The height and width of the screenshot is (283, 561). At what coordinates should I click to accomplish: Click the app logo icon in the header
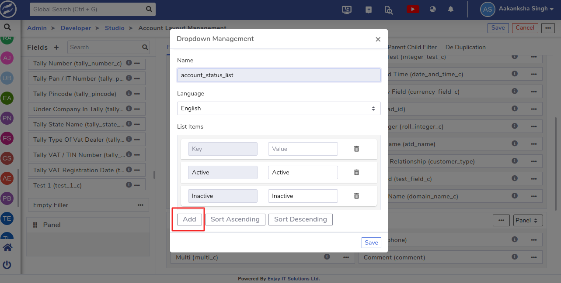click(9, 9)
